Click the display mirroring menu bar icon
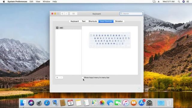The image size is (192, 108). 154,1
